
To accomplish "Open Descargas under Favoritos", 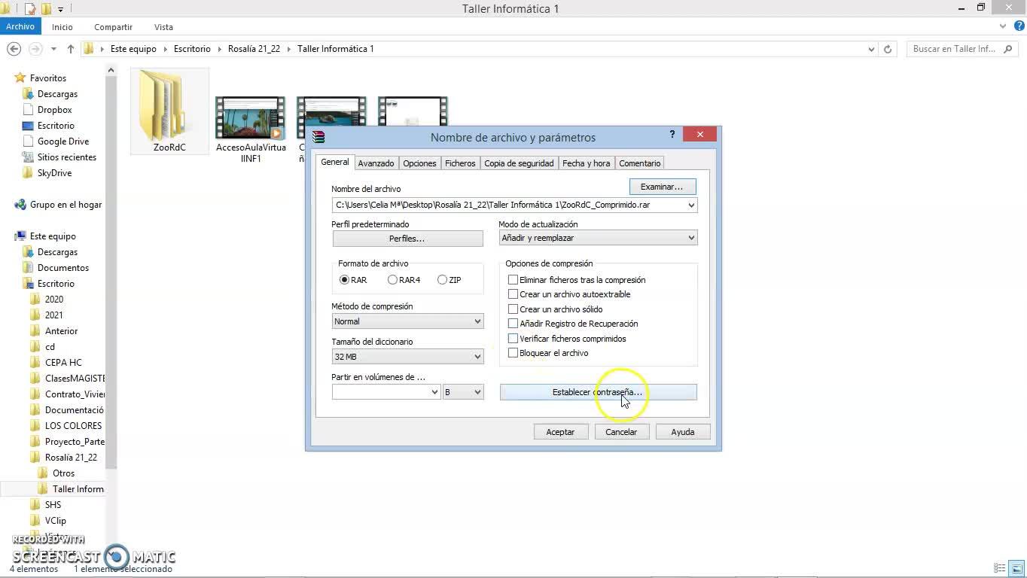I will click(57, 94).
